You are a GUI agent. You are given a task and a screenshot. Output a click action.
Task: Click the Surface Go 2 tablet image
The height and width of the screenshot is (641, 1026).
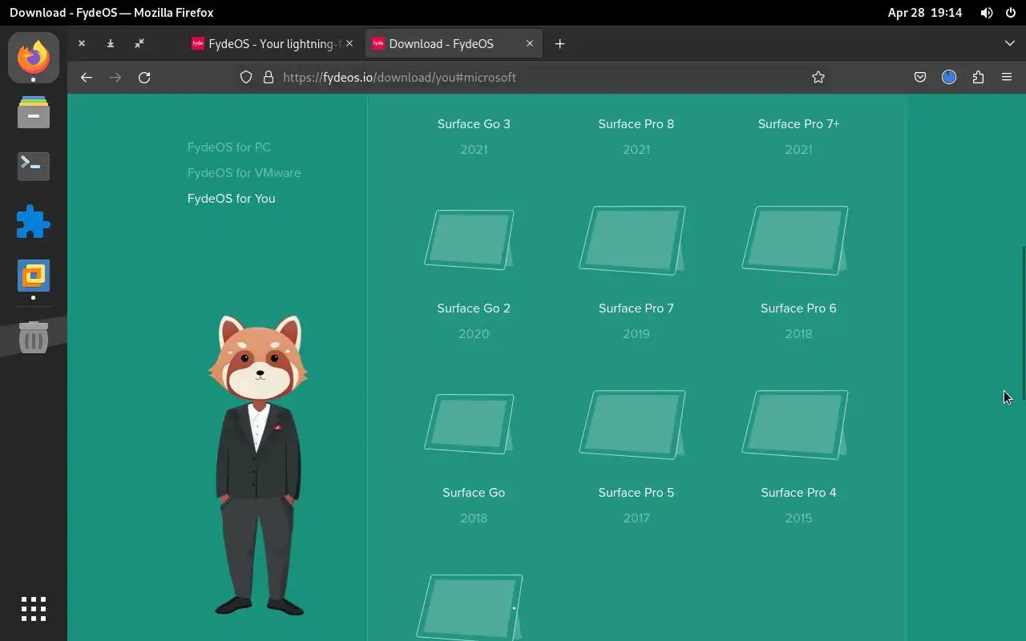(x=470, y=240)
